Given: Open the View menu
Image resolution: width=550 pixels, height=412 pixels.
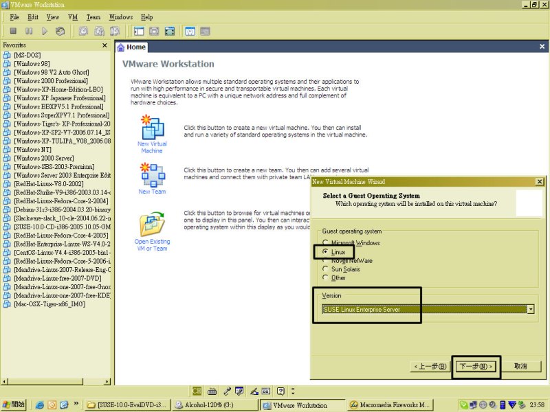Looking at the screenshot, I should pos(53,17).
